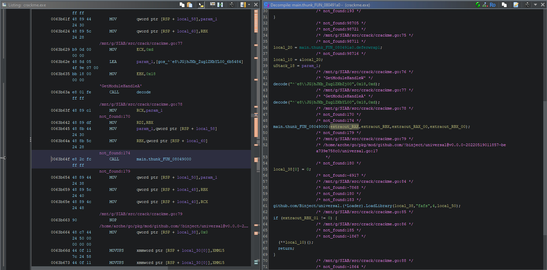This screenshot has width=547, height=270.
Task: Toggle the Listing overview margin icon
Action: pyautogui.click(x=243, y=5)
